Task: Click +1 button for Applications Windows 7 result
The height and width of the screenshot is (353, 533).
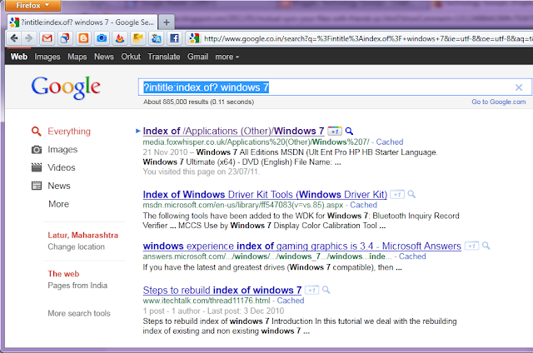Action: pos(335,132)
